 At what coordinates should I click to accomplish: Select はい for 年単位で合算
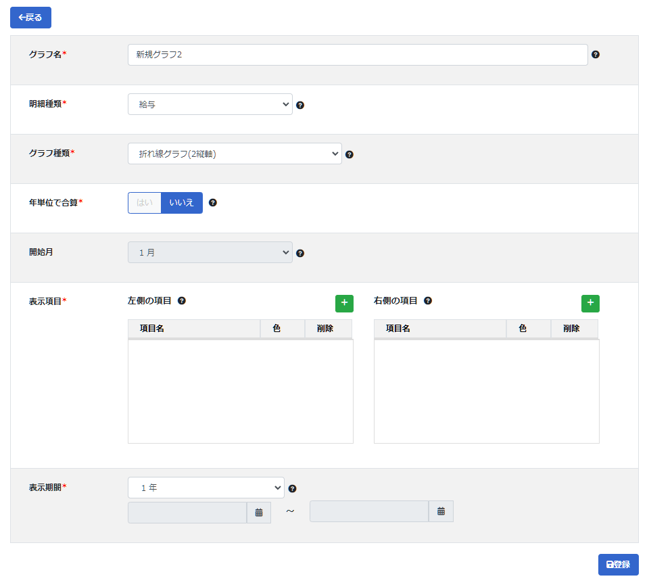pos(145,203)
